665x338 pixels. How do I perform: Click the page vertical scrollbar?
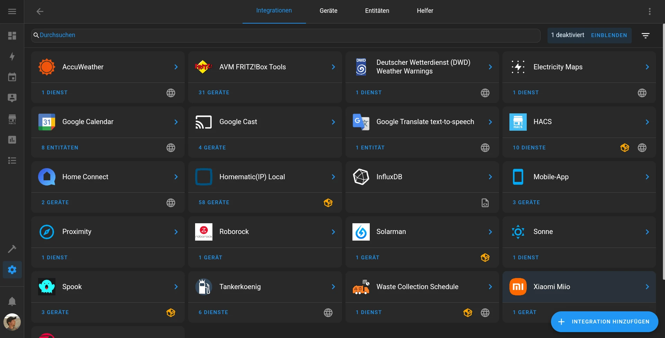pyautogui.click(x=664, y=152)
